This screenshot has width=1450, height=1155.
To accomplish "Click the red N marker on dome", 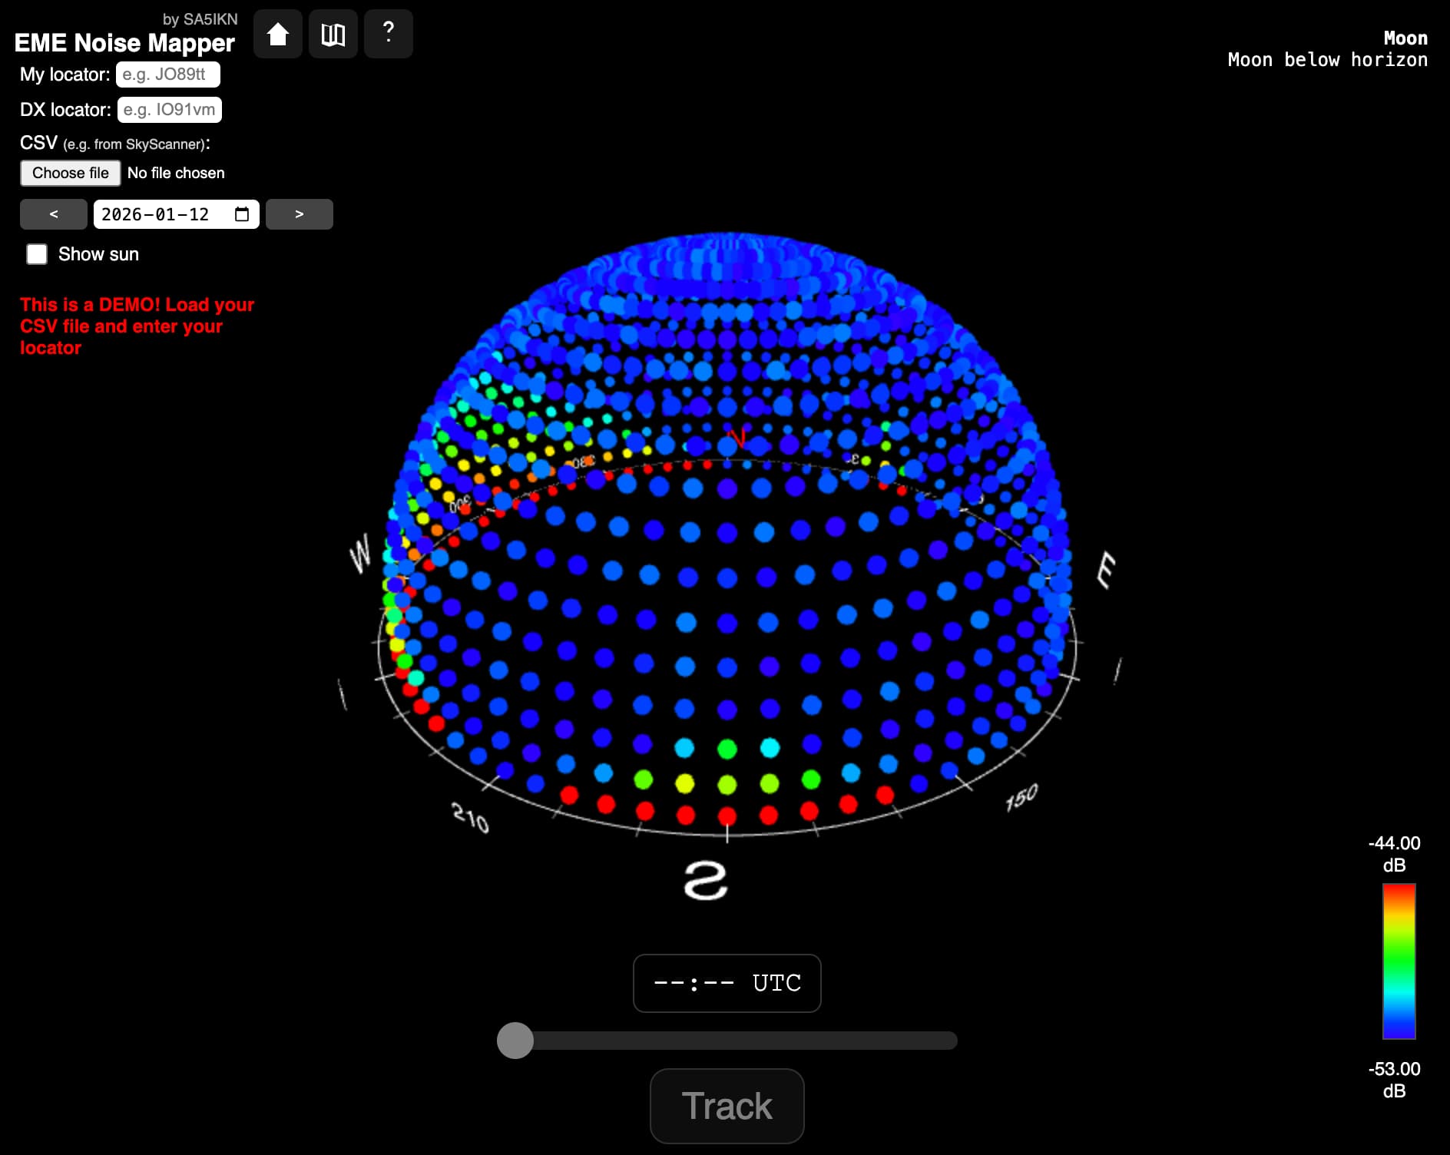I will click(737, 438).
